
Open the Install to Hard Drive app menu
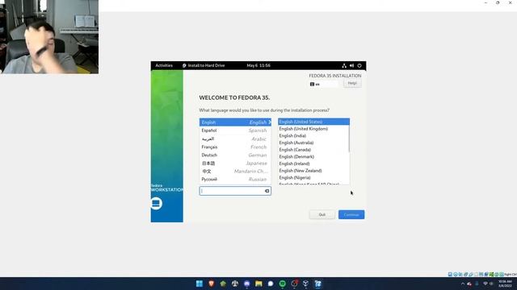pyautogui.click(x=204, y=65)
